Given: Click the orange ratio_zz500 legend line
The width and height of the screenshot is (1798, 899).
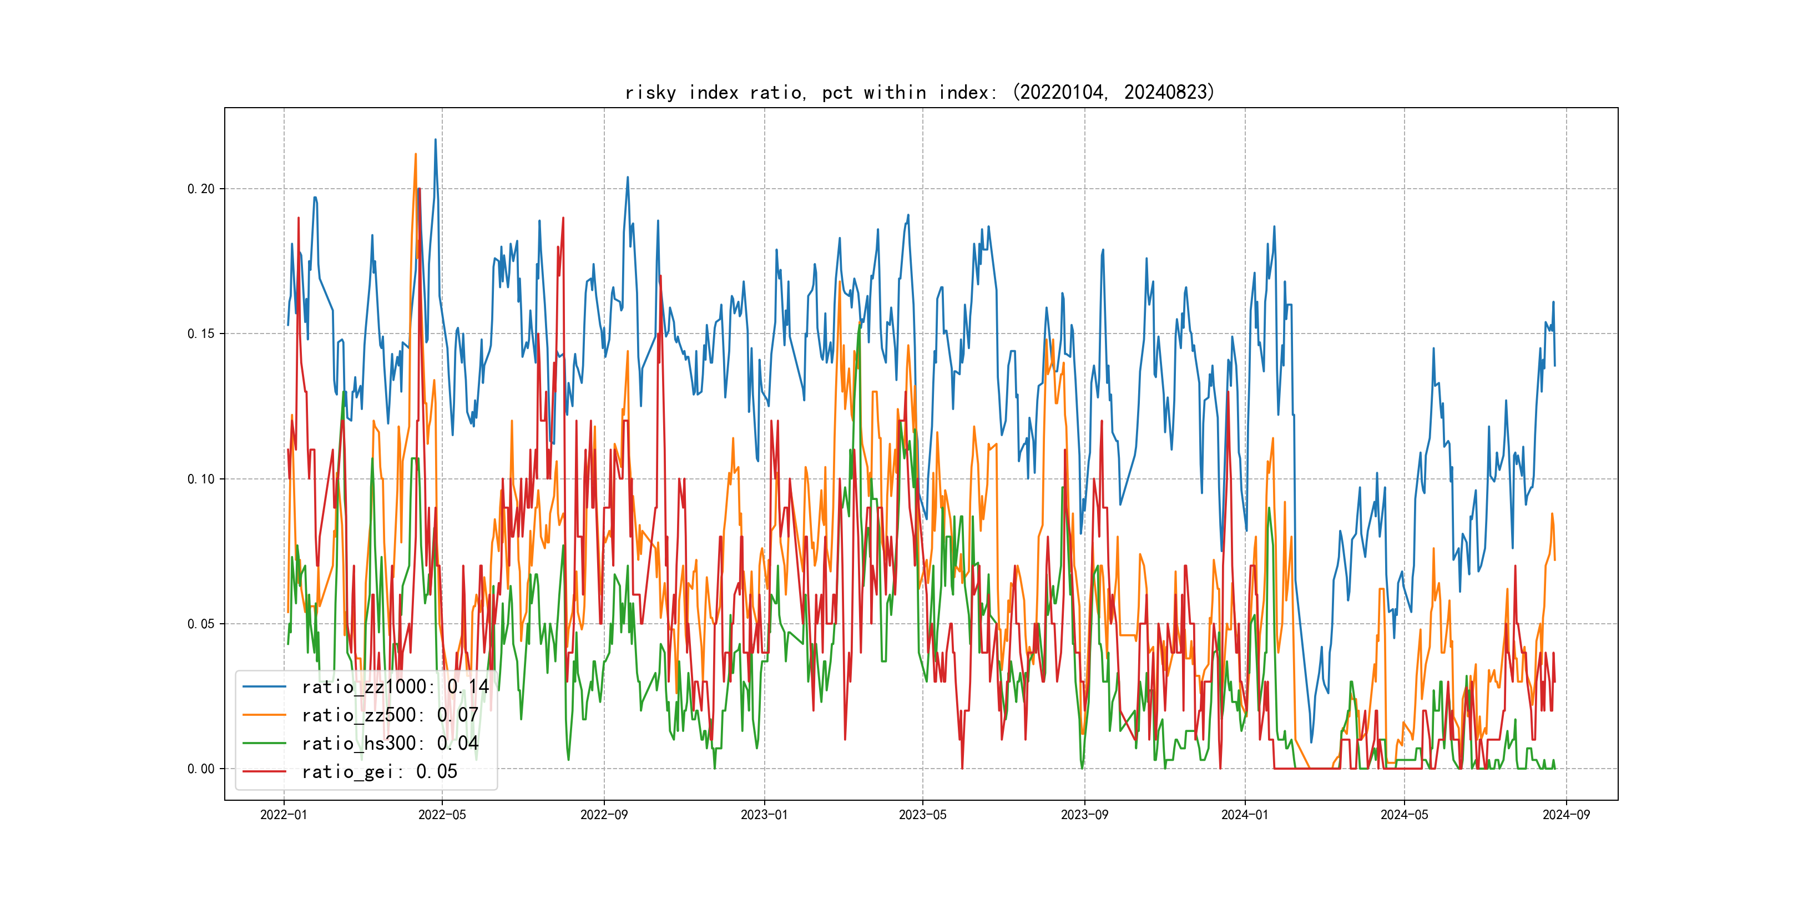Looking at the screenshot, I should tap(264, 715).
